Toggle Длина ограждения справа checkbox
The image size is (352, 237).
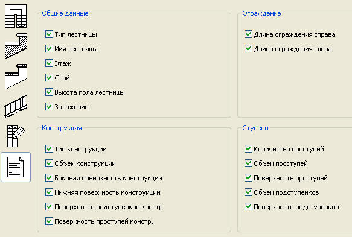coord(248,34)
